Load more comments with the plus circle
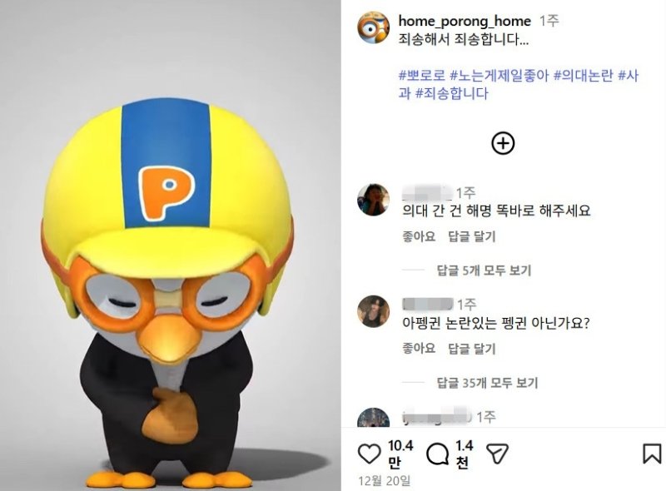This screenshot has height=491, width=666. coord(503,143)
